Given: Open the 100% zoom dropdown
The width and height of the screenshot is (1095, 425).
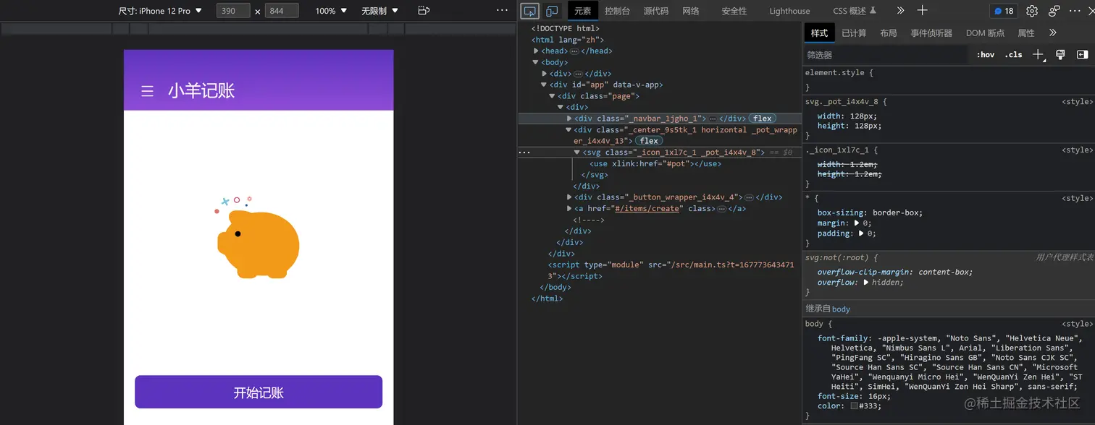Looking at the screenshot, I should [331, 11].
